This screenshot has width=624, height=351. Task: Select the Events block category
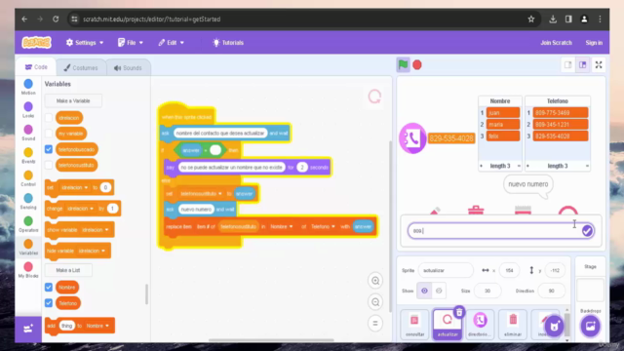[28, 156]
